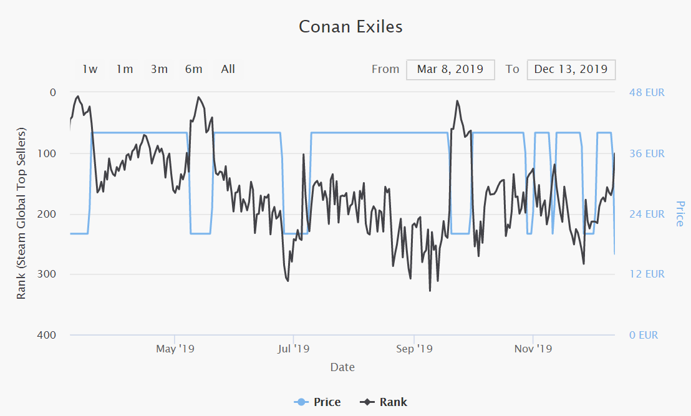Click the To date field Dec 13, 2019

pos(571,69)
